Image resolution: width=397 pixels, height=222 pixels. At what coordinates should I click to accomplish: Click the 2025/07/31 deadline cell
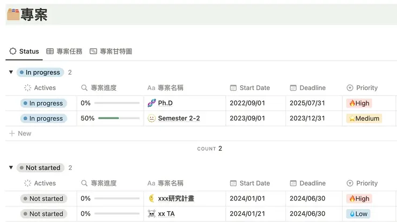click(x=307, y=103)
